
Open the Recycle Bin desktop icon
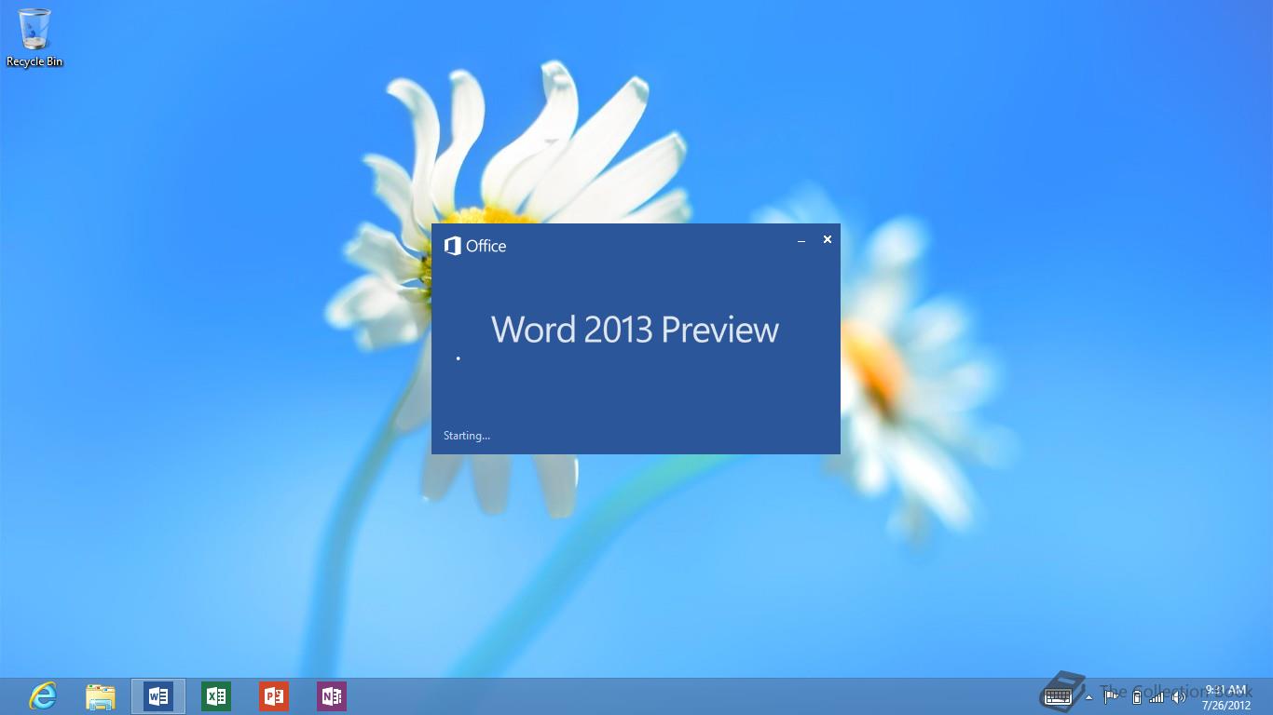(x=34, y=37)
